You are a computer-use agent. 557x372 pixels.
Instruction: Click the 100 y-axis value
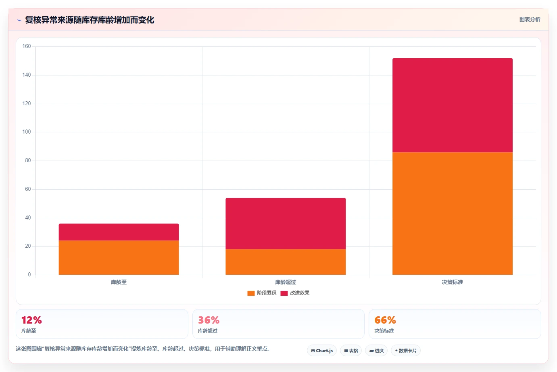pyautogui.click(x=27, y=132)
